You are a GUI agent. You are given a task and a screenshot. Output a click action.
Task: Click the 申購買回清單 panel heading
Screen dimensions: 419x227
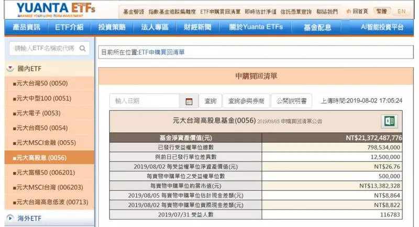point(256,76)
